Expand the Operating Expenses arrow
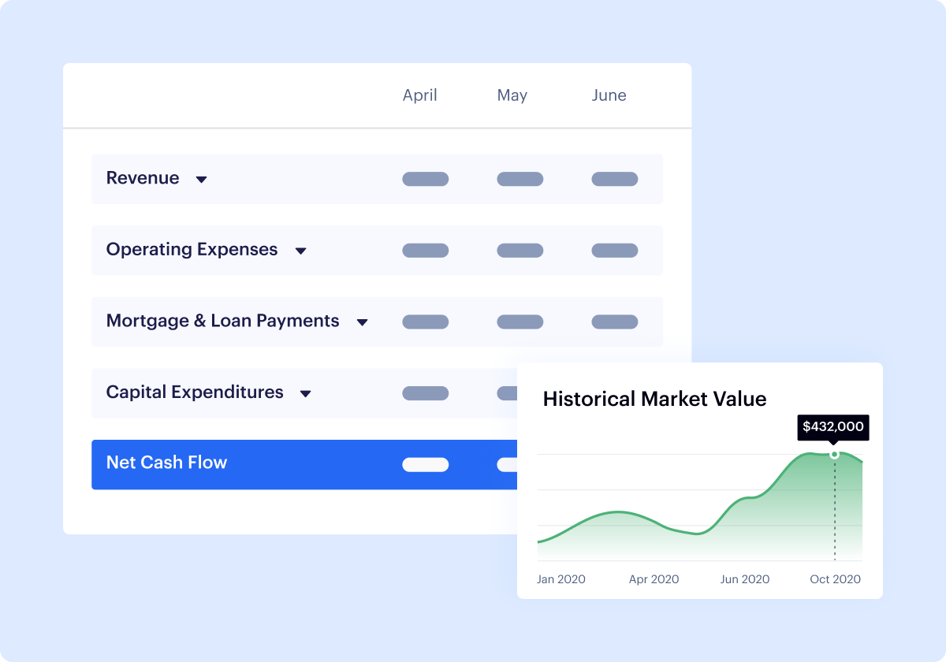Viewport: 946px width, 662px height. click(300, 251)
